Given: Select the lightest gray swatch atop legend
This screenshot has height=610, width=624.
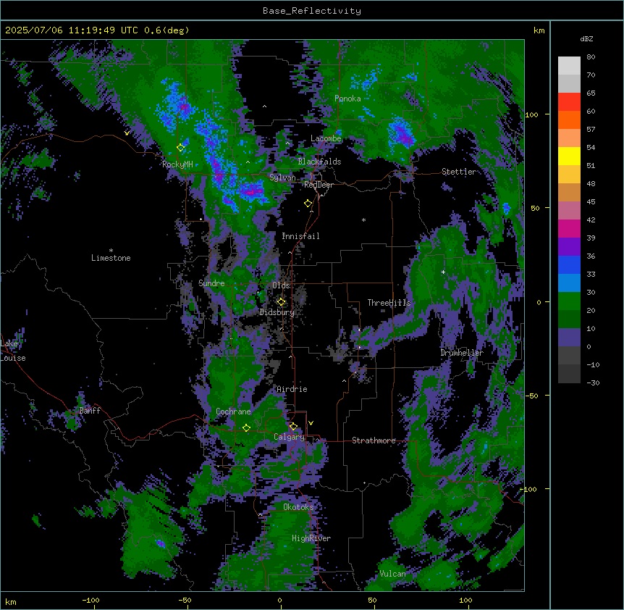Looking at the screenshot, I should tap(569, 66).
